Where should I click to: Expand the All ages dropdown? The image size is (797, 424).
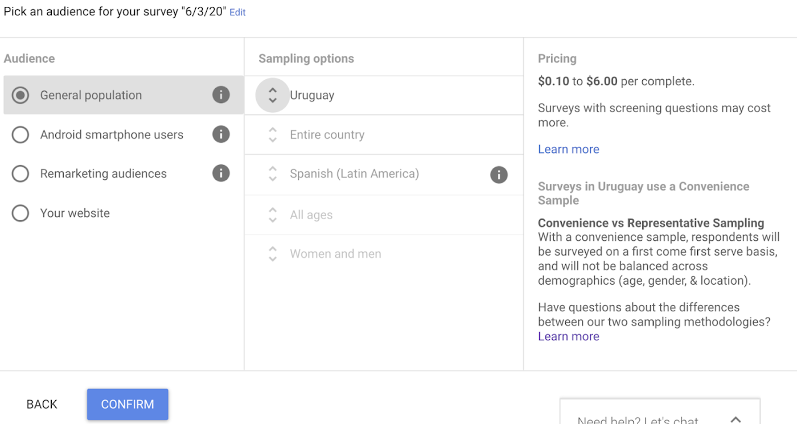tap(311, 215)
